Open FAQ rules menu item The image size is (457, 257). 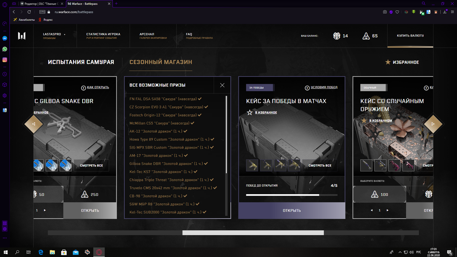tap(199, 36)
